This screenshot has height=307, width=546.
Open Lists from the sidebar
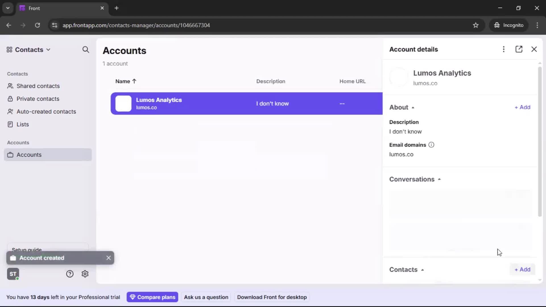[x=23, y=124]
